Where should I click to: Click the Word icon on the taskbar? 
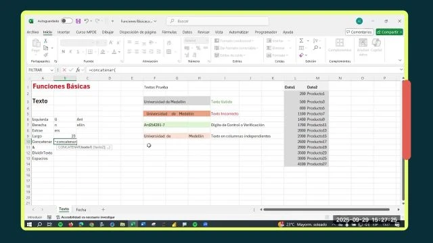143,224
